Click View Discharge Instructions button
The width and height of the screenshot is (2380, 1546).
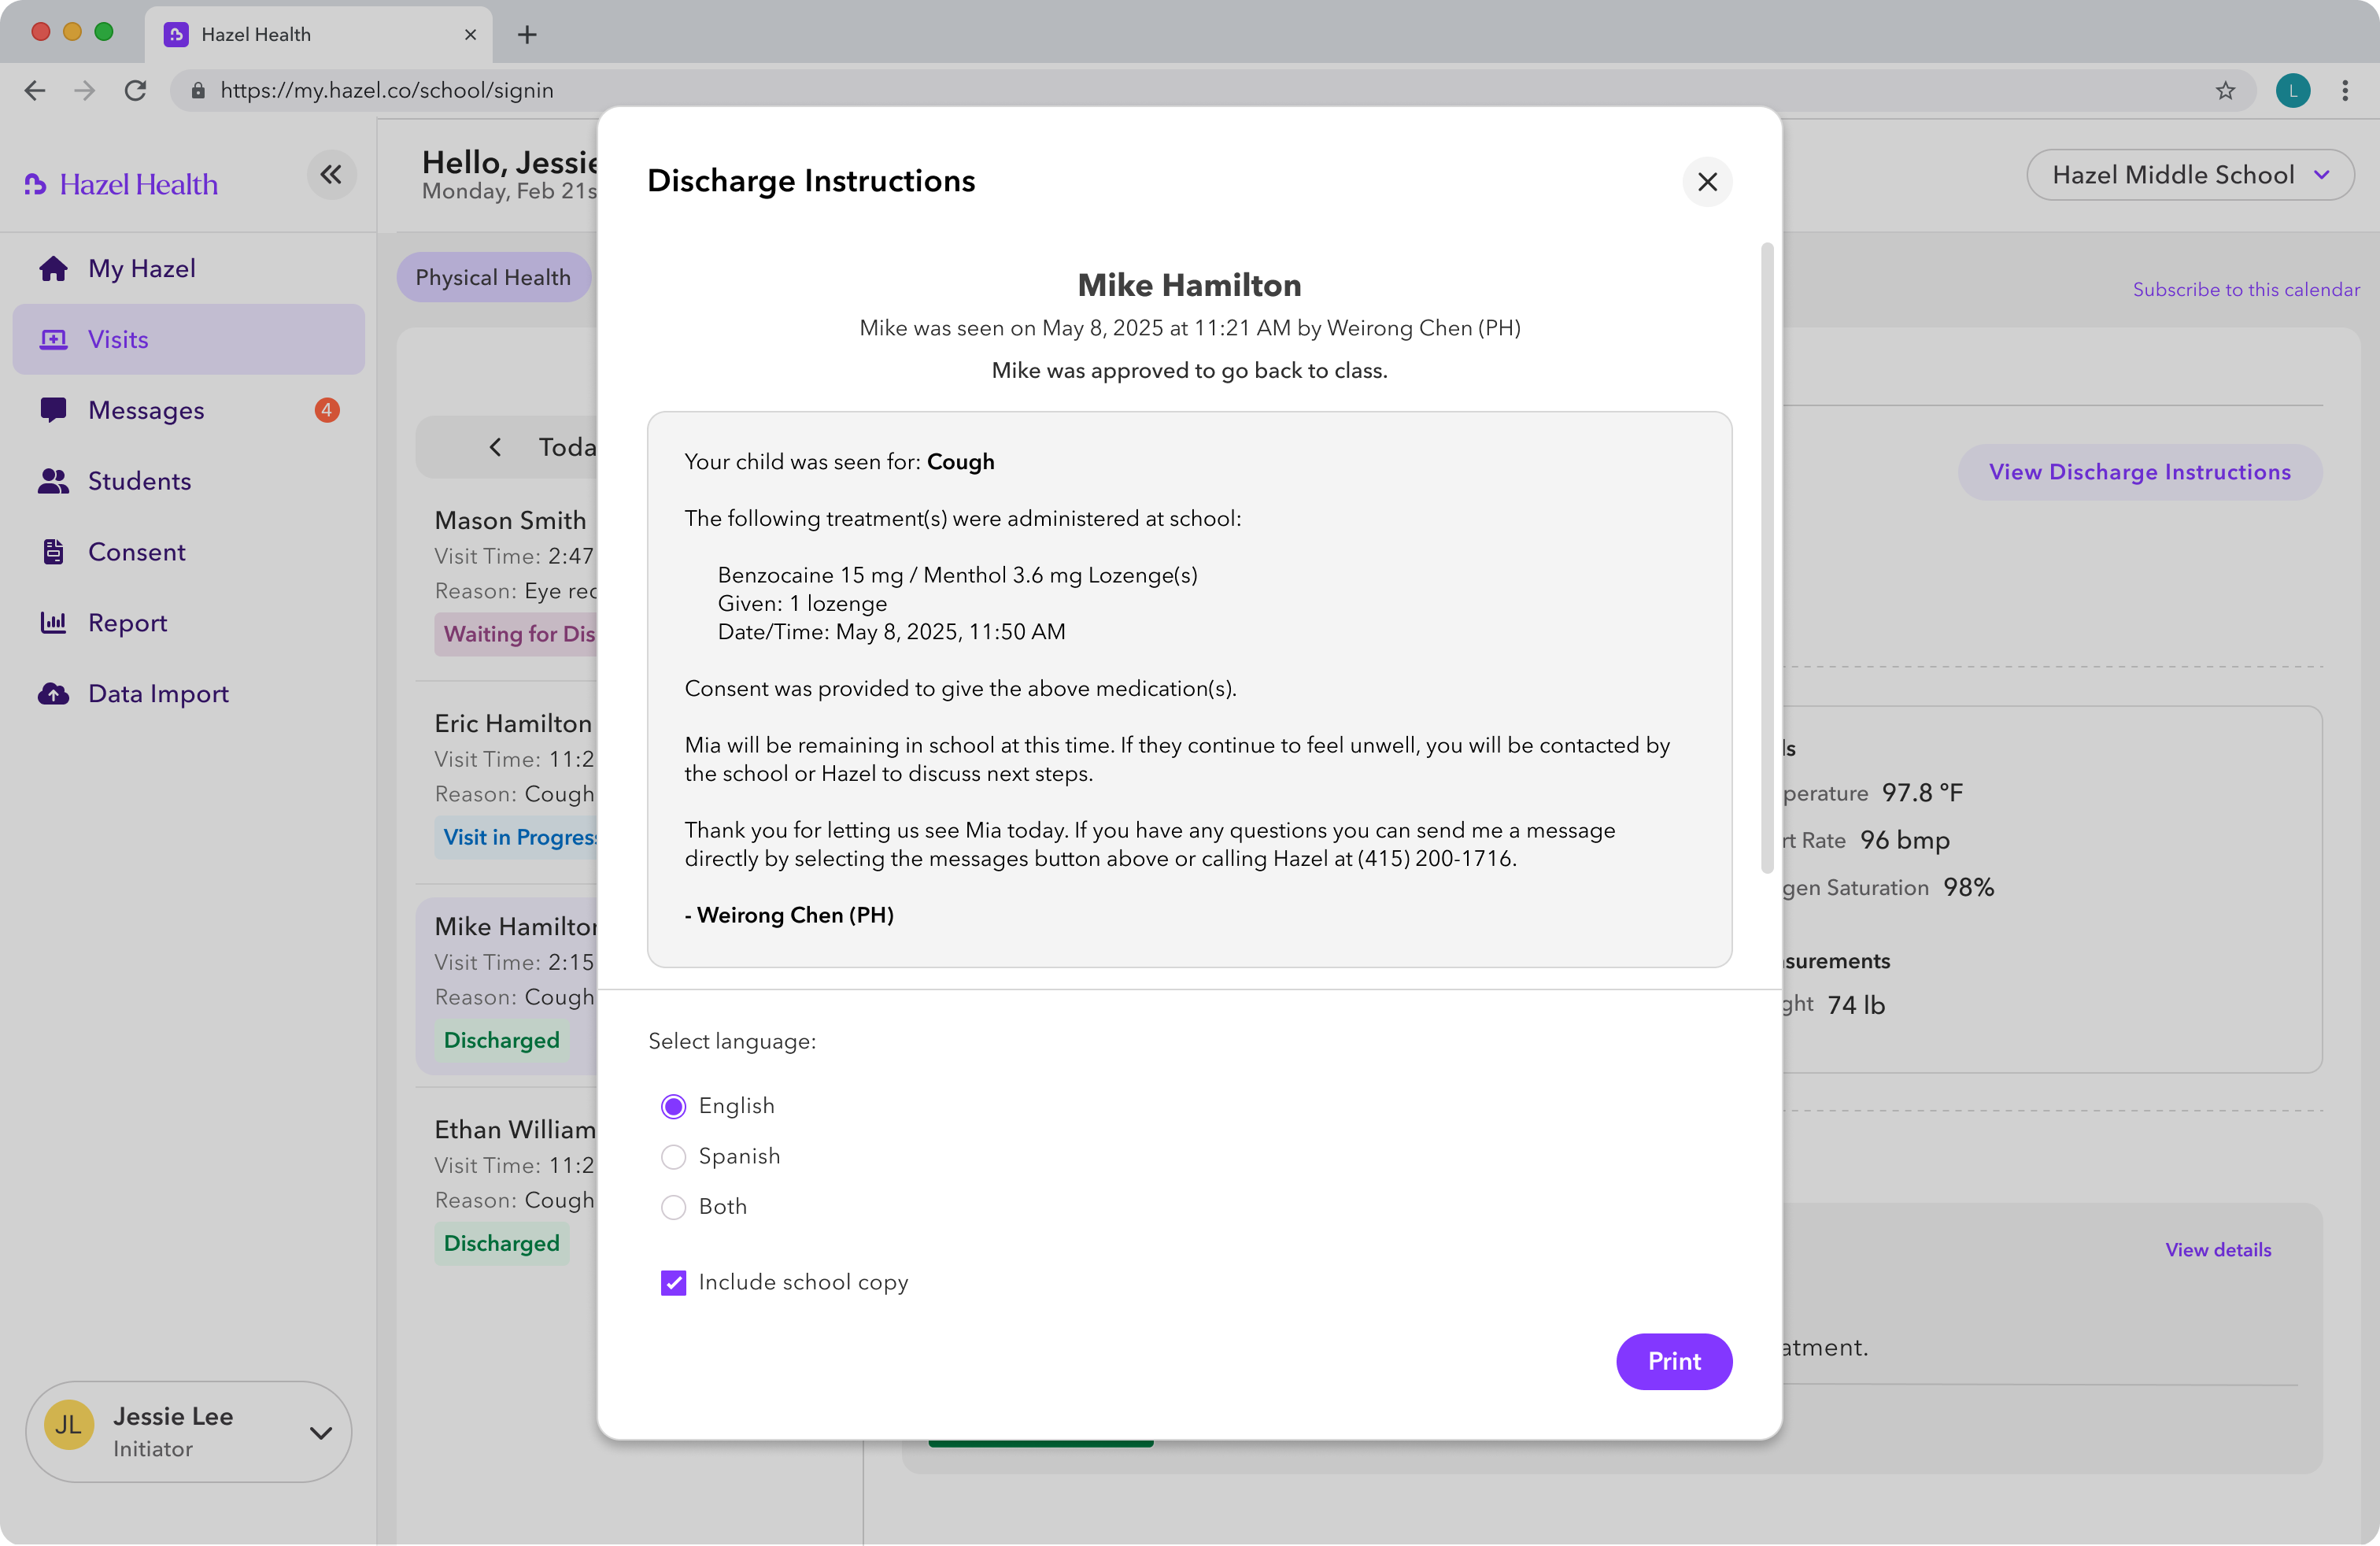tap(2139, 472)
